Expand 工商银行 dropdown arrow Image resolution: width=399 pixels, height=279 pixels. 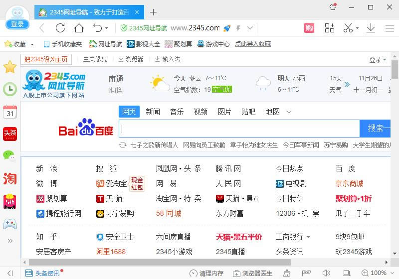click(308, 237)
